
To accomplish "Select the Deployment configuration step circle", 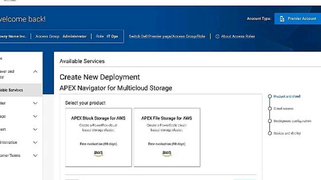I will tap(270, 121).
